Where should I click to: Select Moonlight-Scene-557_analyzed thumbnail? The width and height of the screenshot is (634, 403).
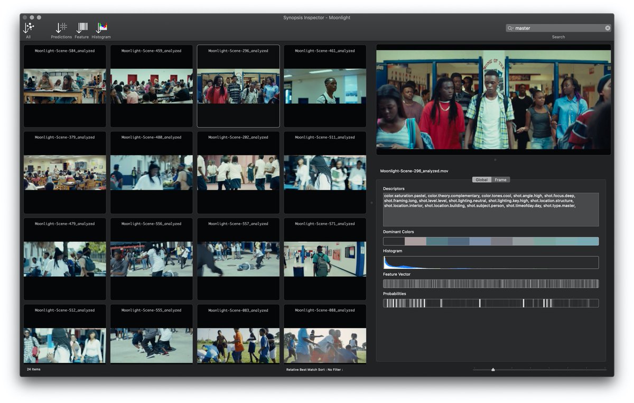coord(238,259)
